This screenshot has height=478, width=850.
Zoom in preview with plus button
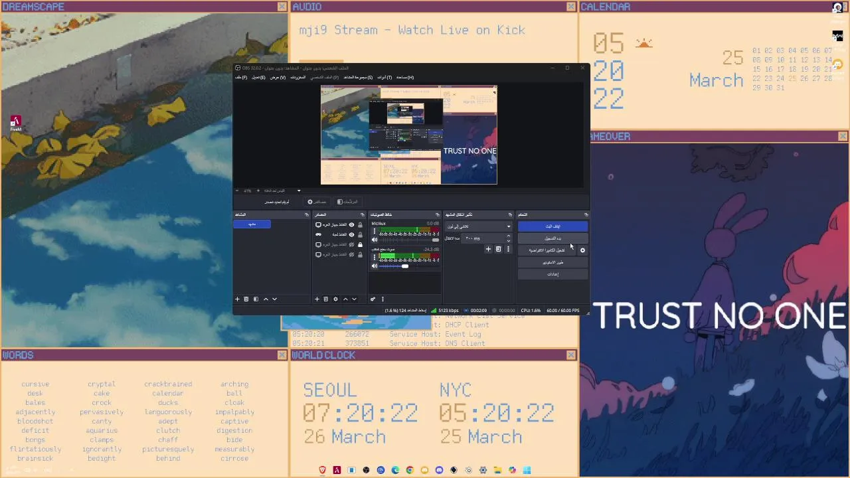258,191
